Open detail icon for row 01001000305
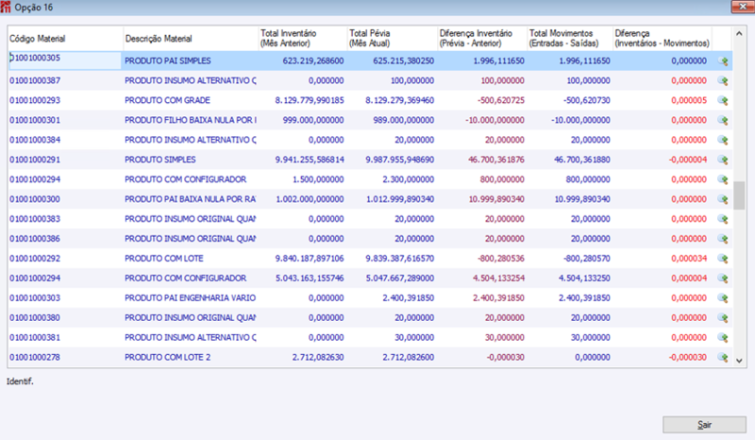This screenshot has width=755, height=440. 722,61
